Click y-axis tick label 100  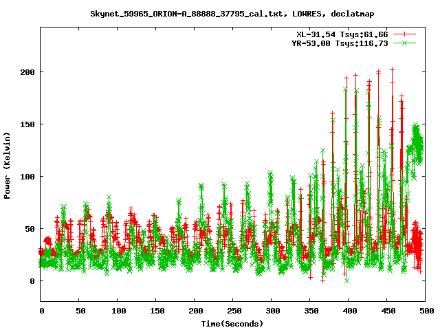pos(27,177)
